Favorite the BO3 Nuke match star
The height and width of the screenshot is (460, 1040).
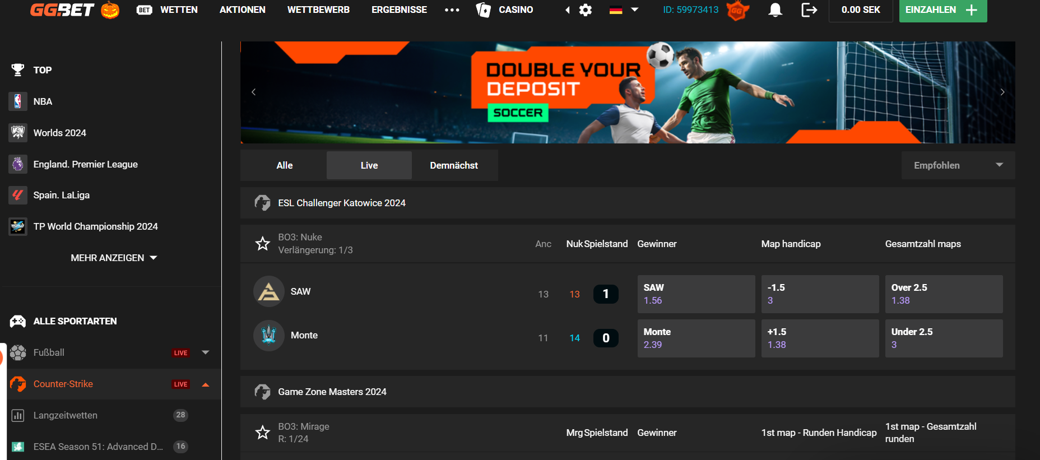point(262,244)
